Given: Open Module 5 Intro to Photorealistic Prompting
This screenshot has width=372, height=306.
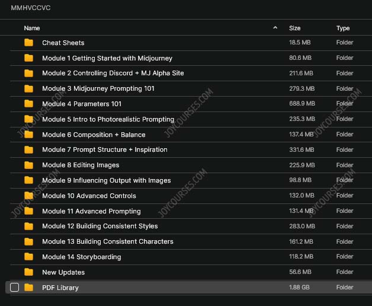Looking at the screenshot, I should (x=108, y=119).
